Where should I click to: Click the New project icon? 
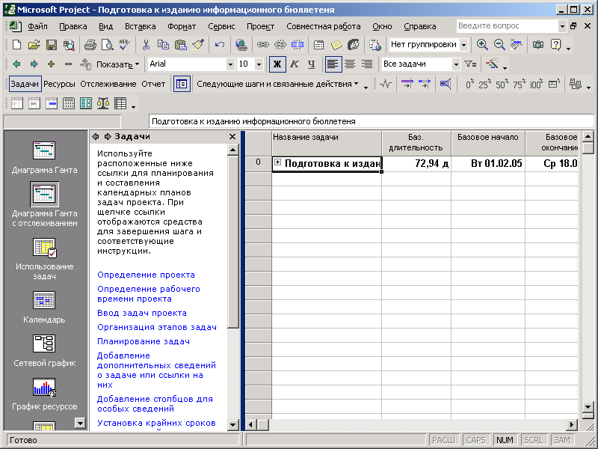coord(16,45)
